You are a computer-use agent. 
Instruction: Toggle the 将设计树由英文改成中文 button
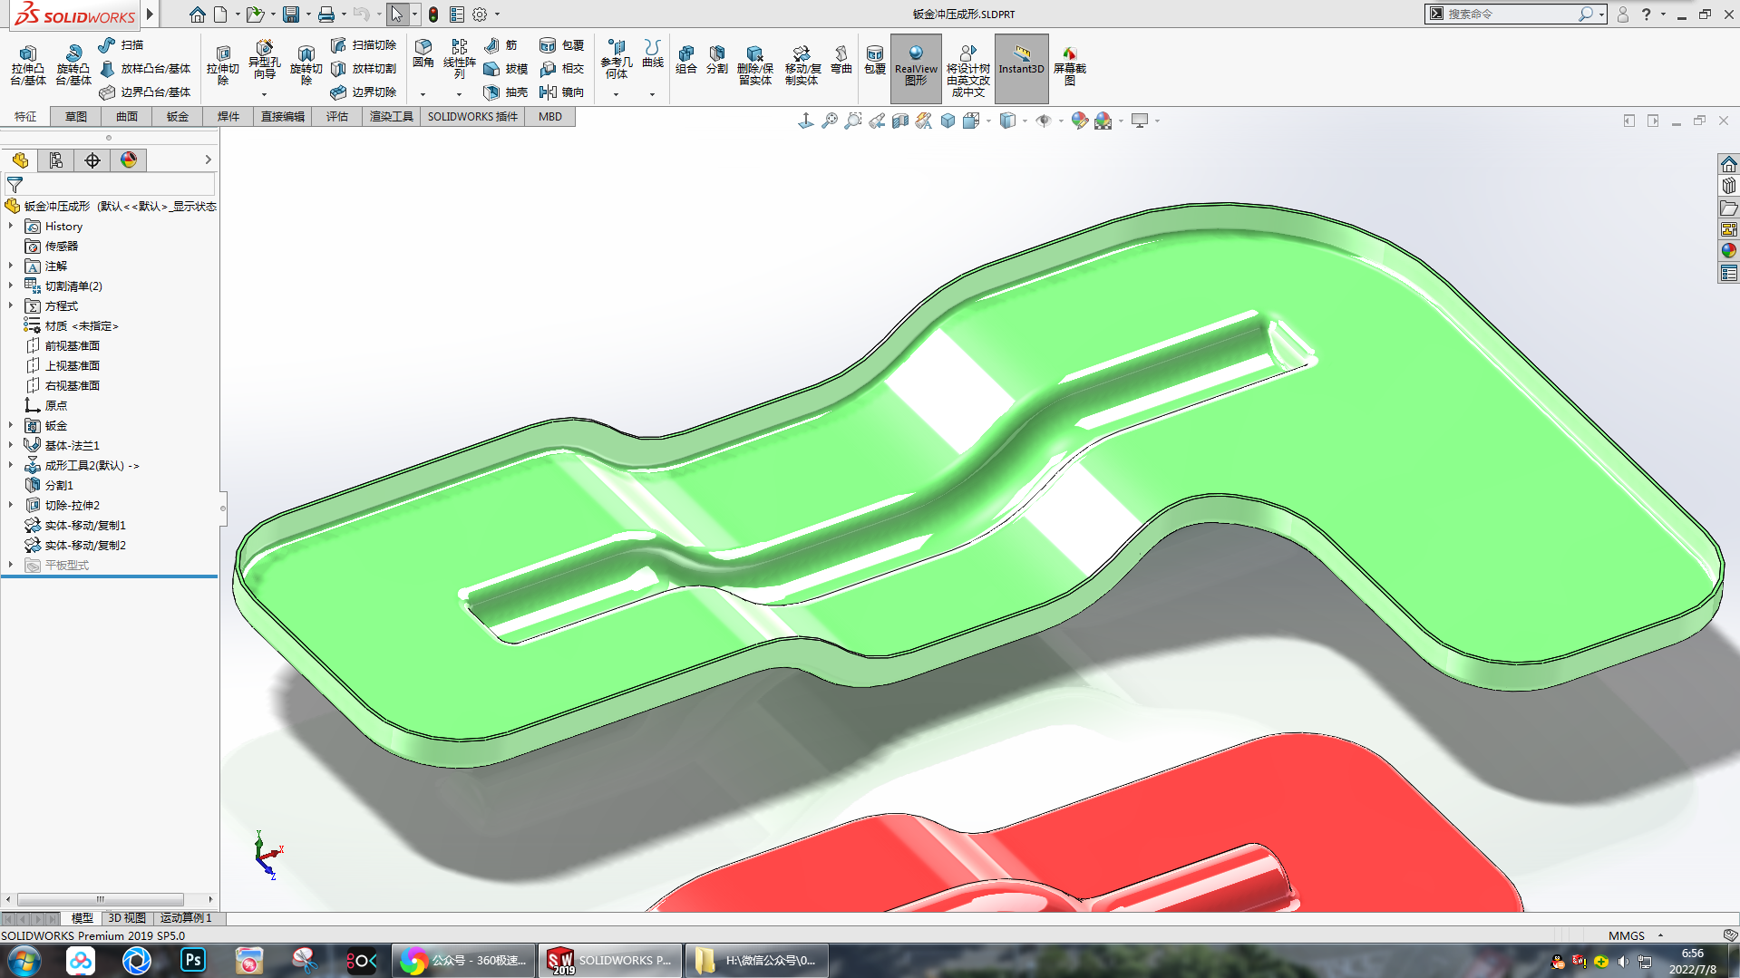968,69
